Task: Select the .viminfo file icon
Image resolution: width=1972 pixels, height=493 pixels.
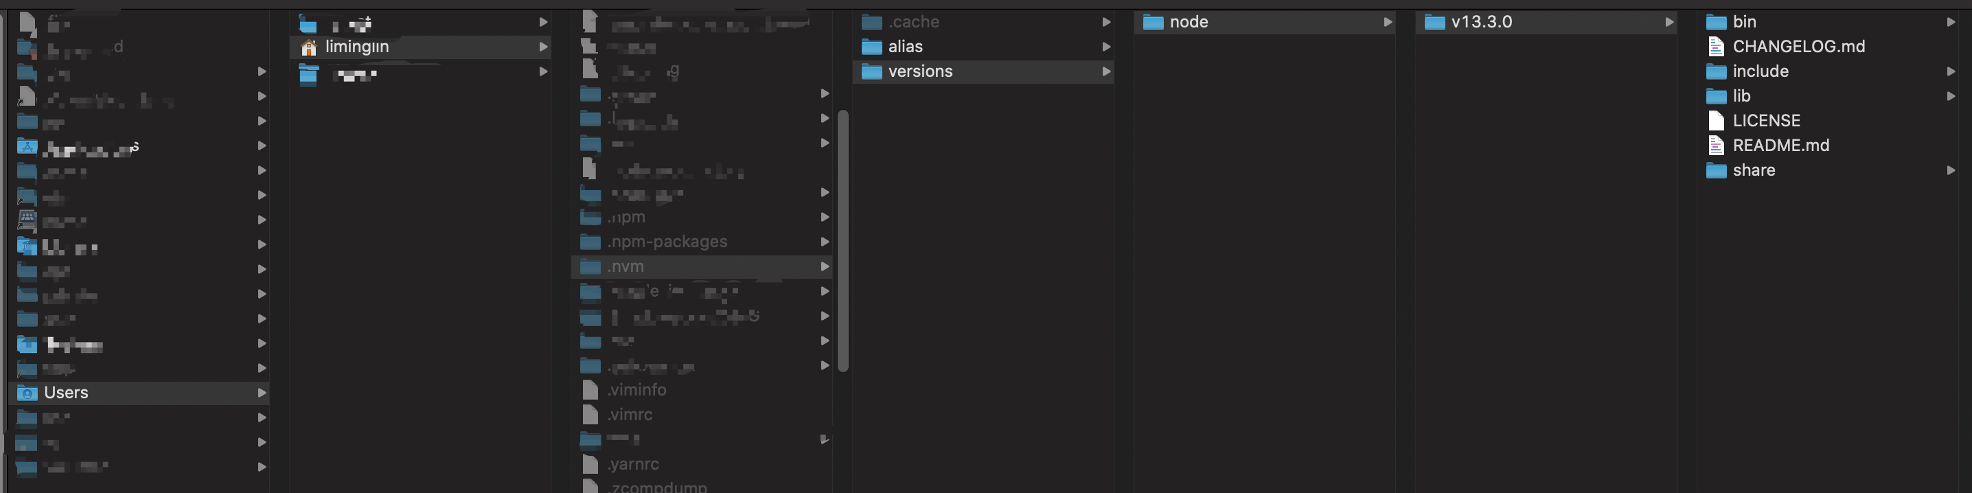Action: (591, 389)
